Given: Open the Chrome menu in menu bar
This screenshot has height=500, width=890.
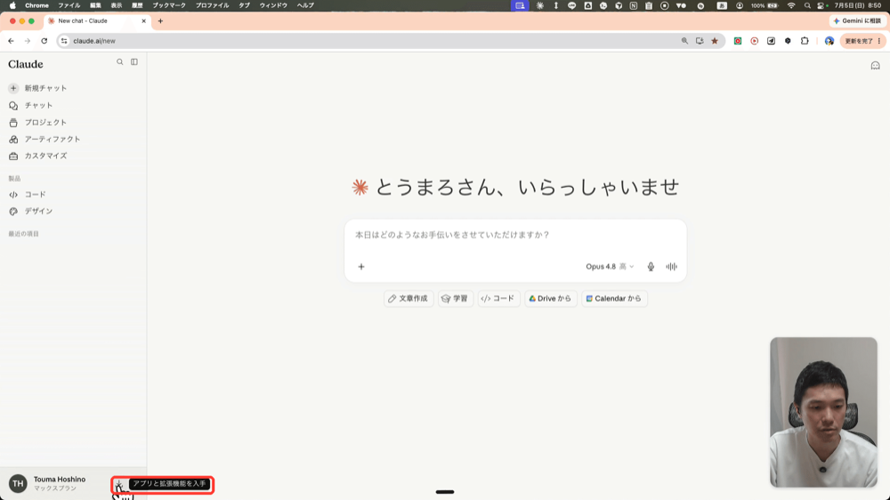Looking at the screenshot, I should click(x=36, y=5).
